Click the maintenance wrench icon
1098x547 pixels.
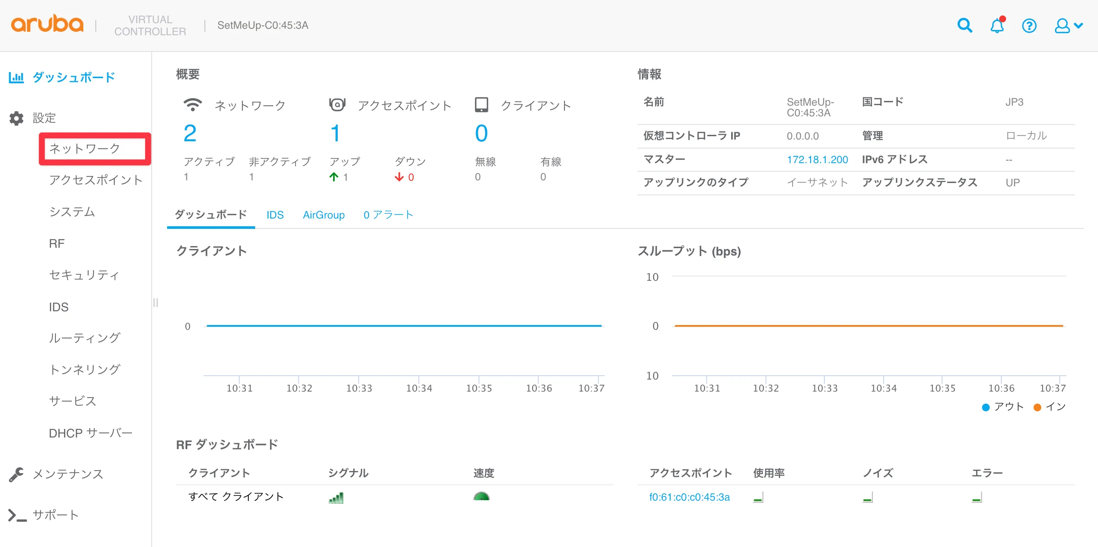16,474
